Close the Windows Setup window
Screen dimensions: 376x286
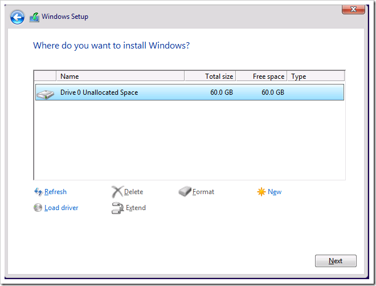click(x=353, y=9)
